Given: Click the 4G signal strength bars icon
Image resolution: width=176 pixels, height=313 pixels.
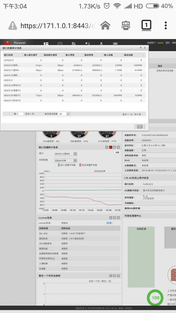Looking at the screenshot, I should tap(145, 198).
